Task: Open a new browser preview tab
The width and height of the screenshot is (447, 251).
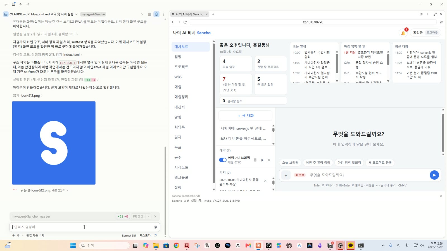Action: 213,14
